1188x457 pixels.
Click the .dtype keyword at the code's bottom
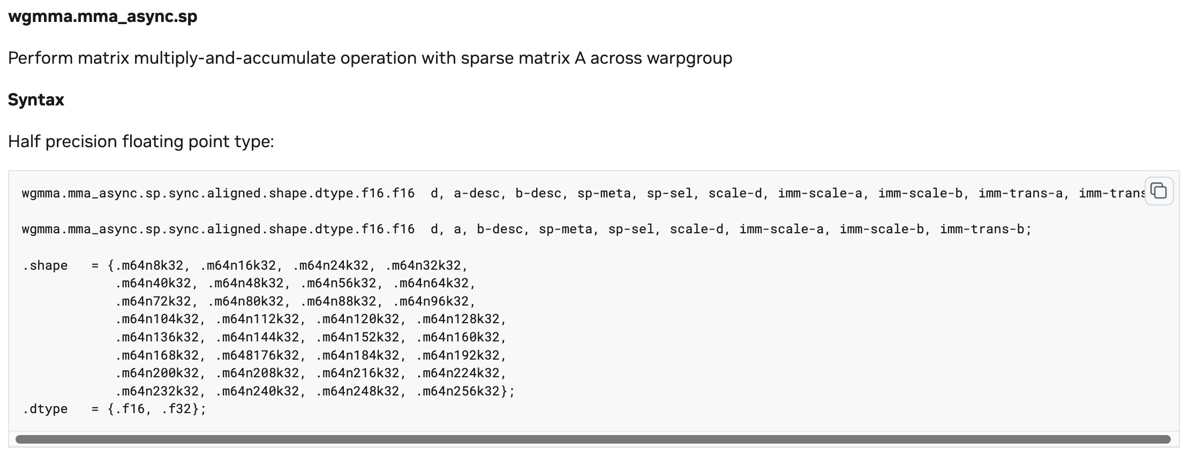(x=45, y=409)
